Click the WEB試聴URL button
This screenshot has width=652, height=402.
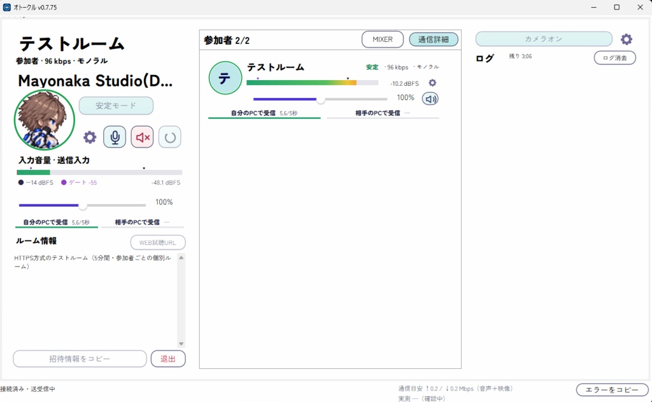pos(158,242)
